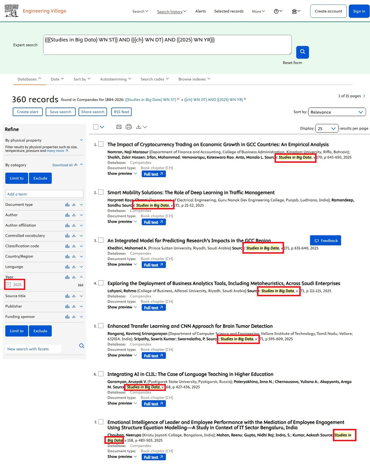The image size is (370, 466).
Task: Download Language facet data
Action: point(74,267)
